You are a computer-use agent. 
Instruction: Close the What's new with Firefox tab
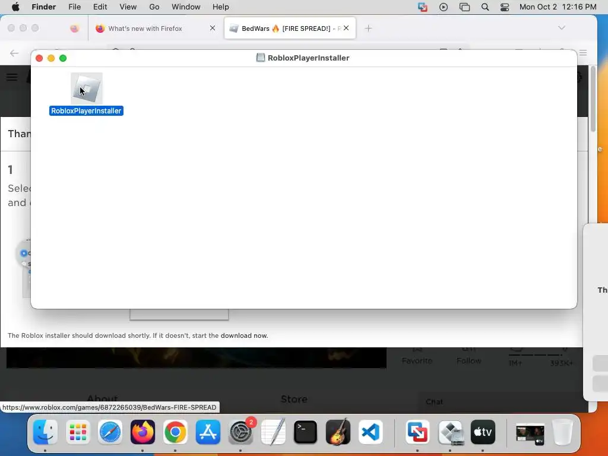pyautogui.click(x=213, y=28)
